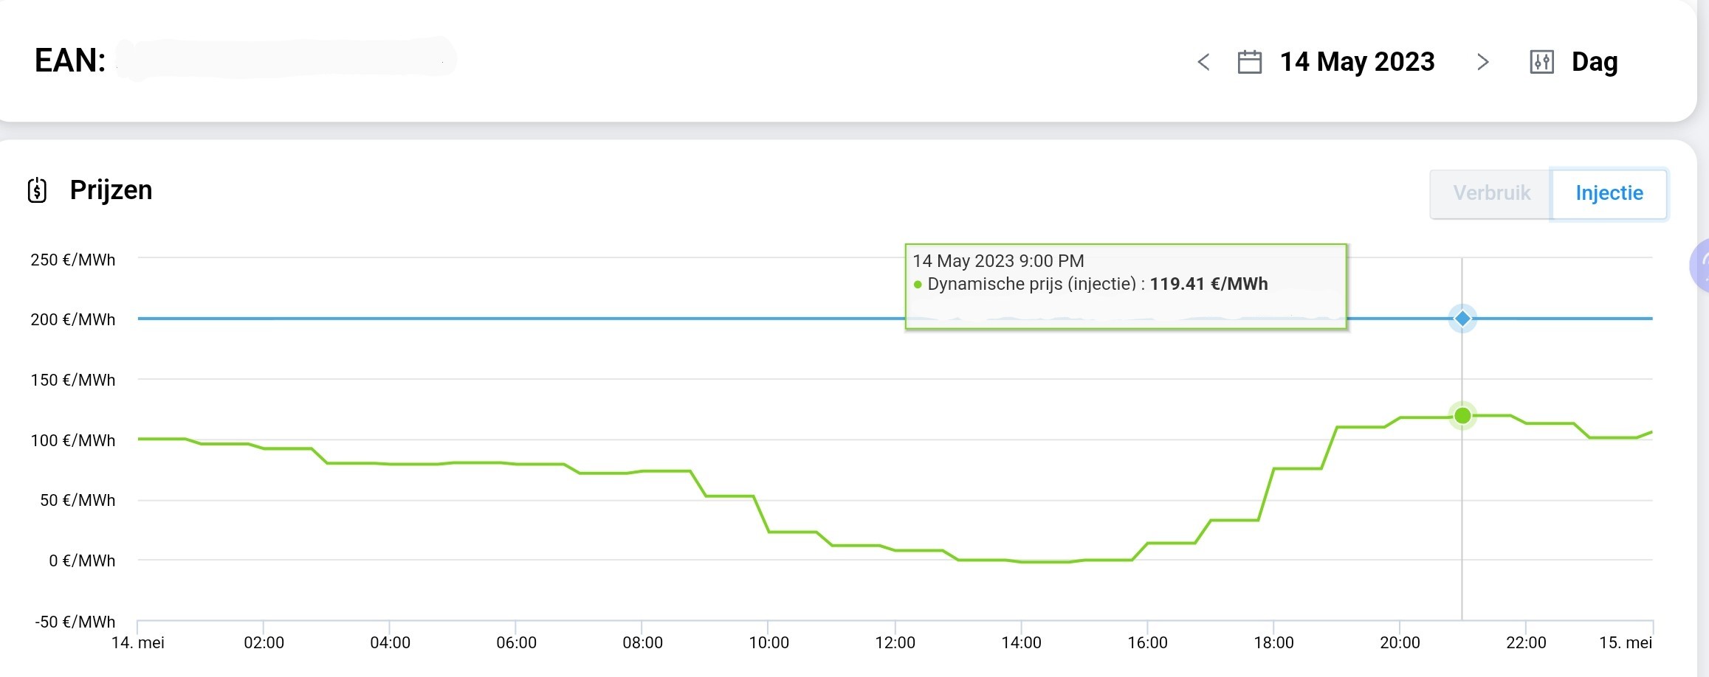Click the 12:00 label on the time axis
Screen dimensions: 1709x677
895,642
